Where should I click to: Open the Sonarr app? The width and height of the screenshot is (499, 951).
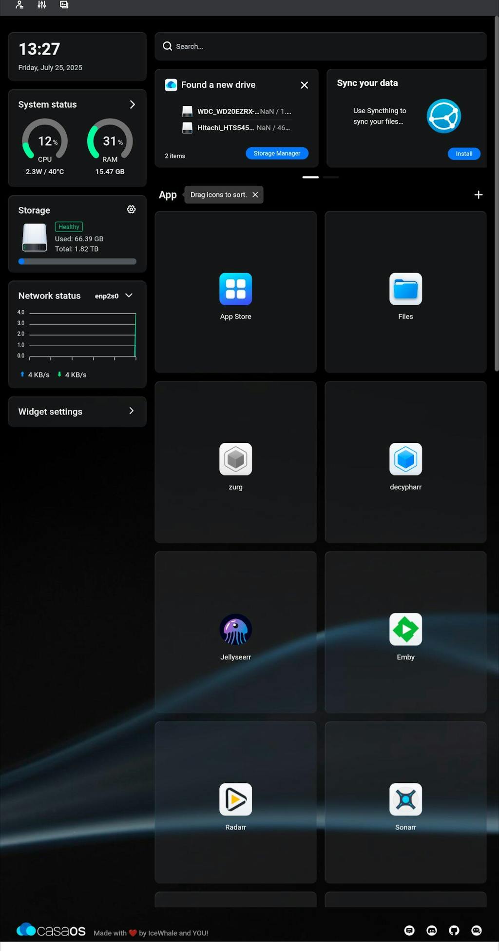(405, 800)
